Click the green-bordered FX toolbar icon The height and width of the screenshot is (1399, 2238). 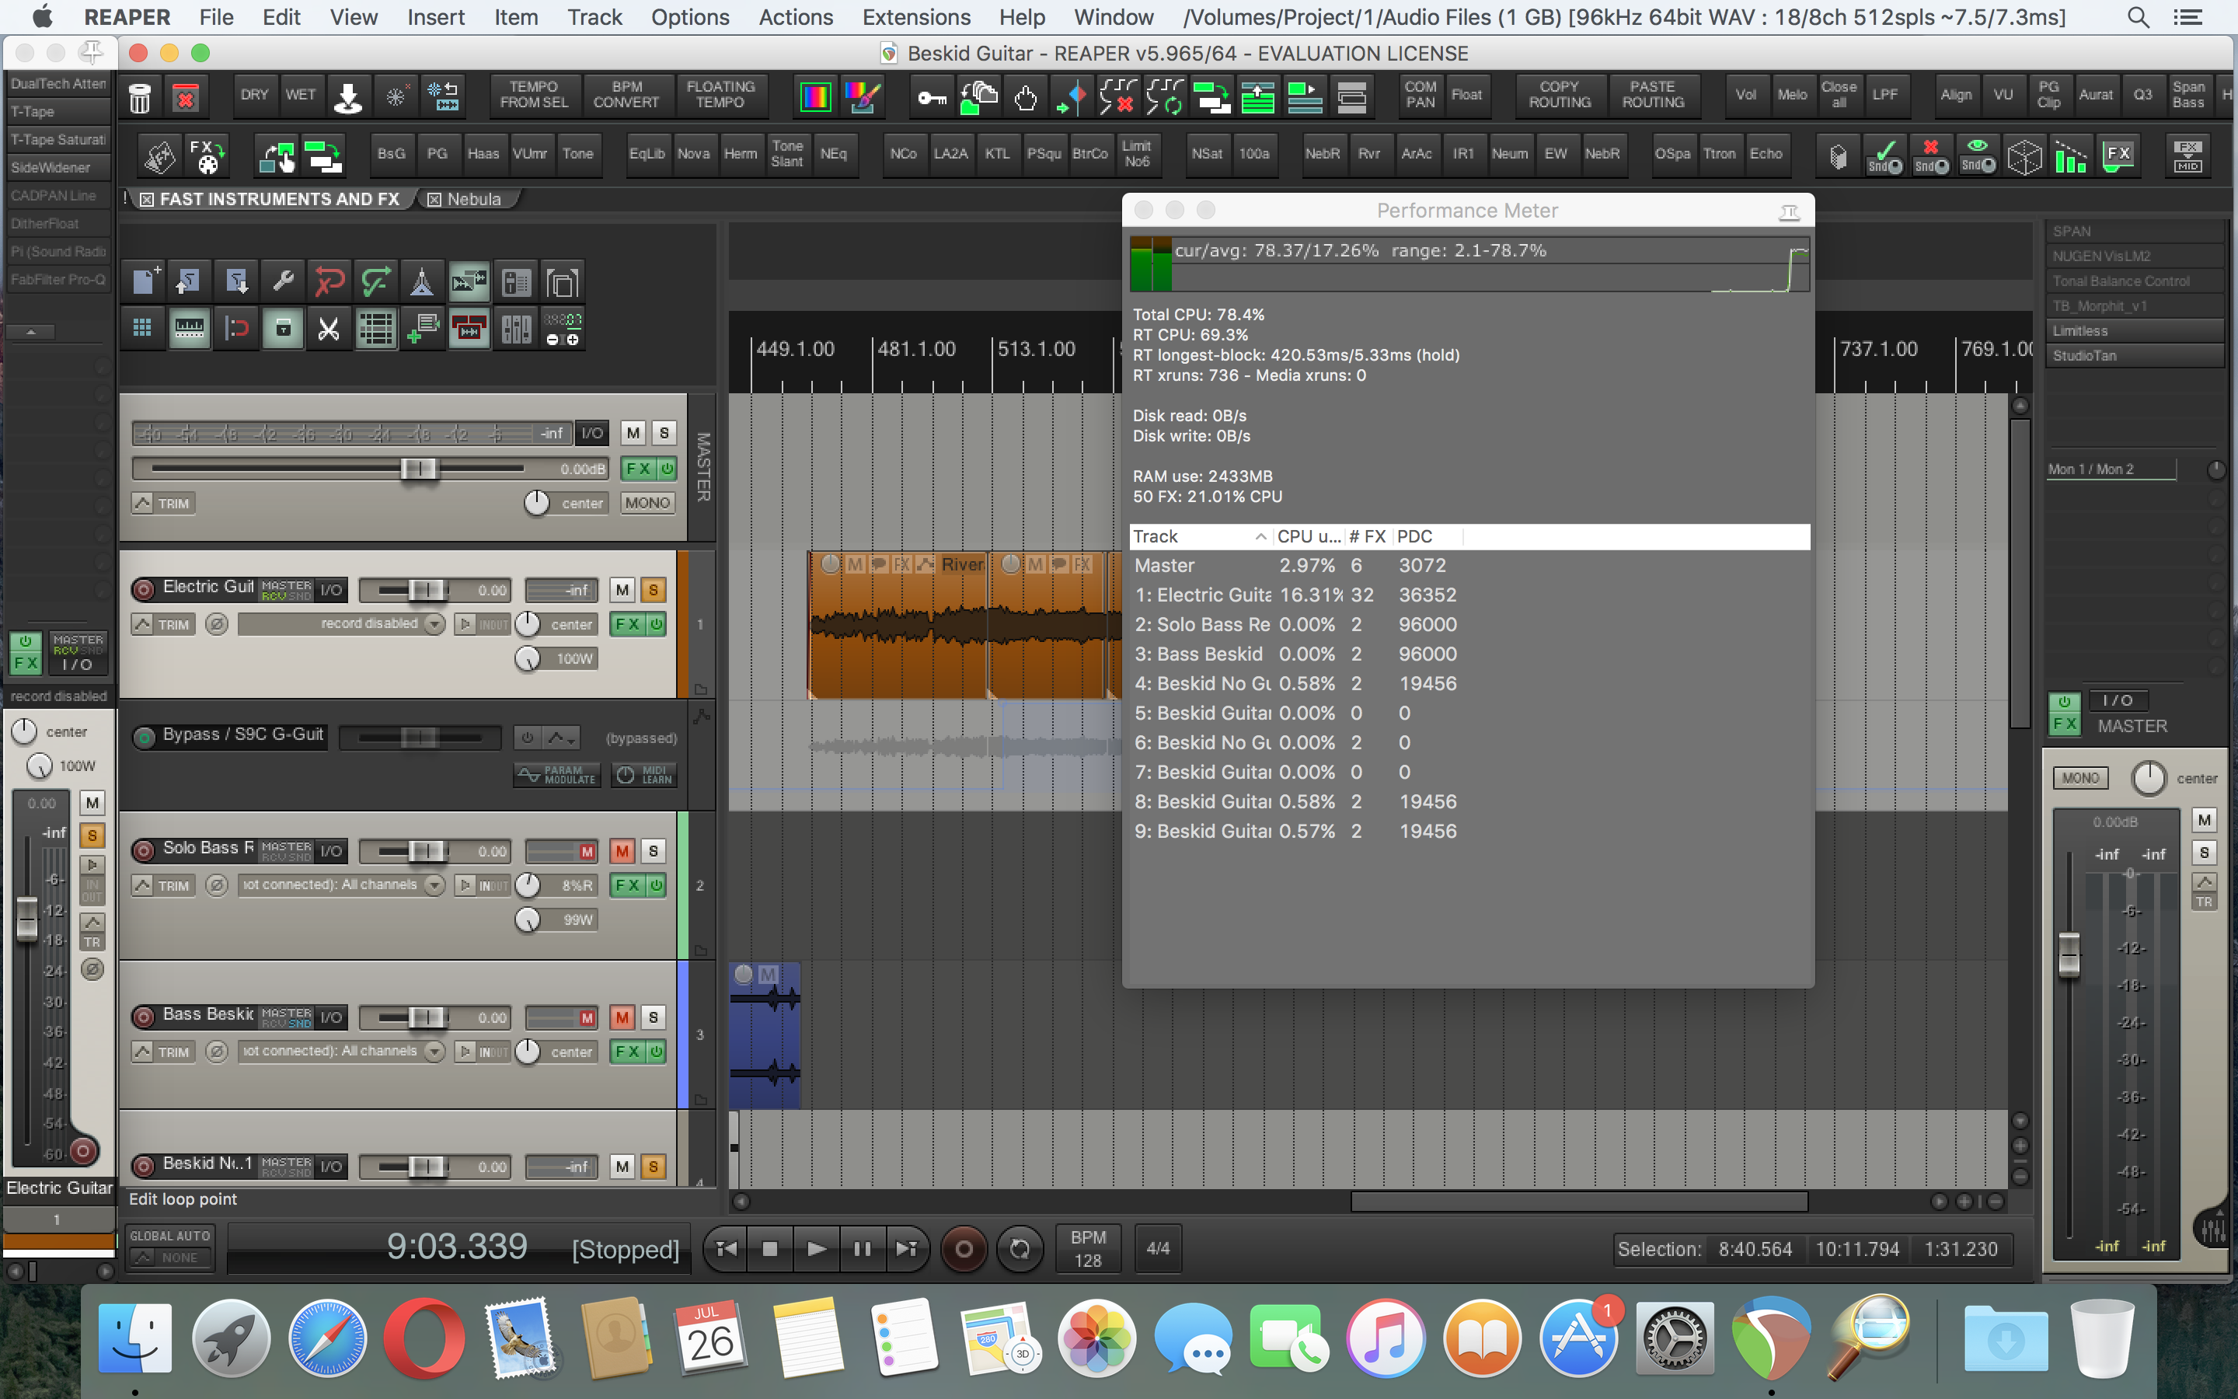2118,155
